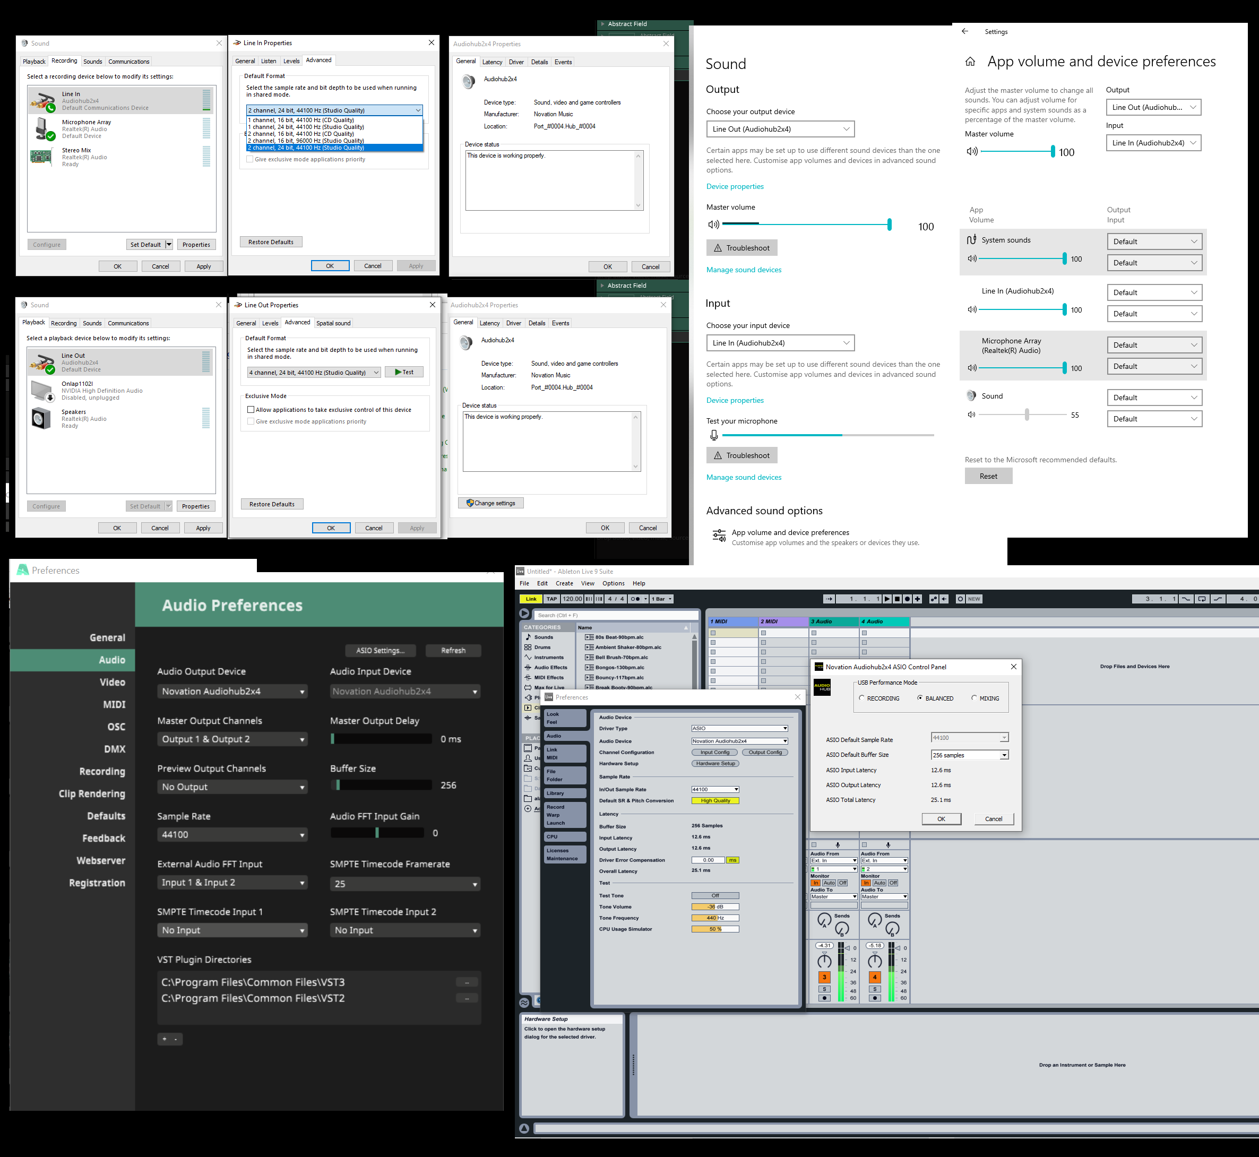Screen dimensions: 1259x1157
Task: Open the Sample Rate 44100 dropdown in Audio Preferences
Action: pos(231,834)
